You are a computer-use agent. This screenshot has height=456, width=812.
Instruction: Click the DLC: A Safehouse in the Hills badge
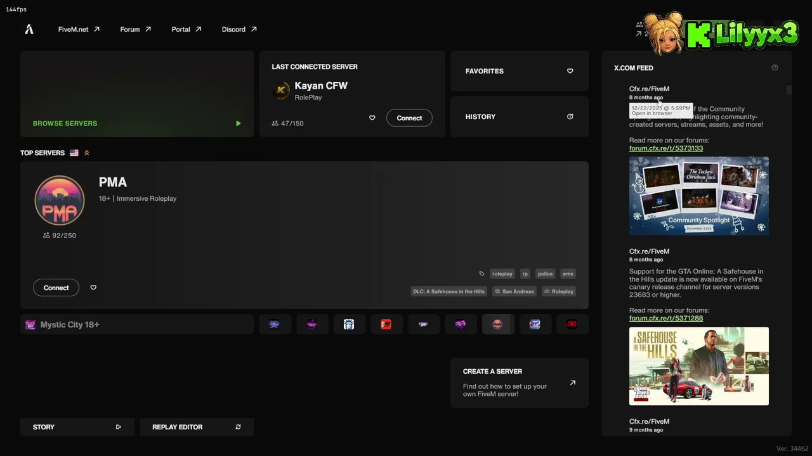pos(449,291)
